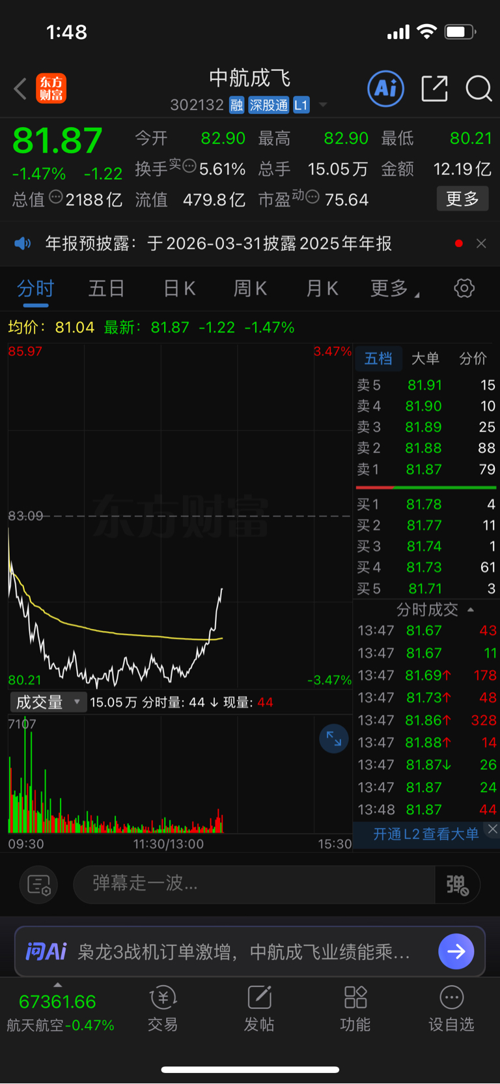Tap the announcement speaker icon
This screenshot has height=1084, width=500.
[23, 244]
